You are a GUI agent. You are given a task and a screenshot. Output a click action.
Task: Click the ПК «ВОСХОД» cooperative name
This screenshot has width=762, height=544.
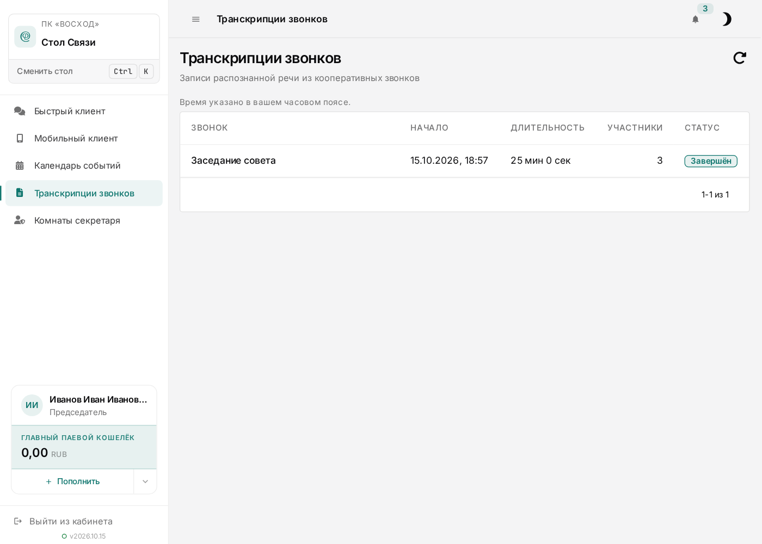click(x=70, y=24)
